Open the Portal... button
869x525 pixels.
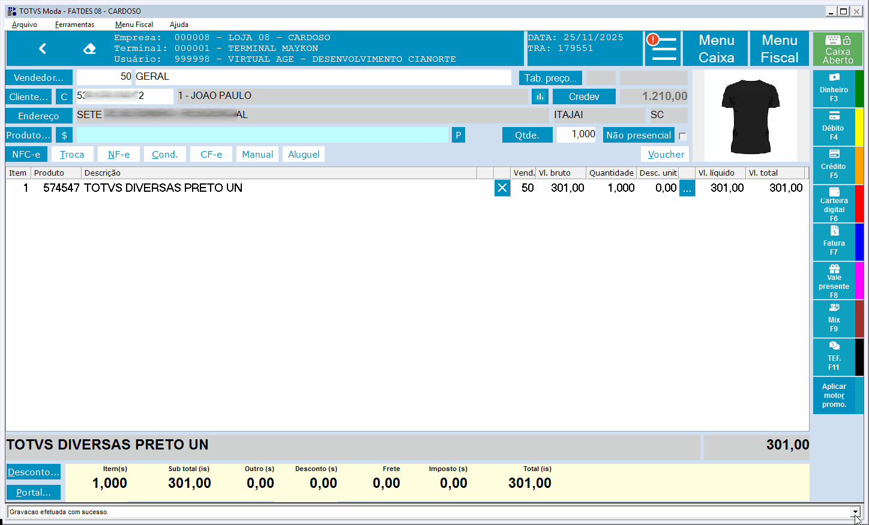tap(34, 492)
